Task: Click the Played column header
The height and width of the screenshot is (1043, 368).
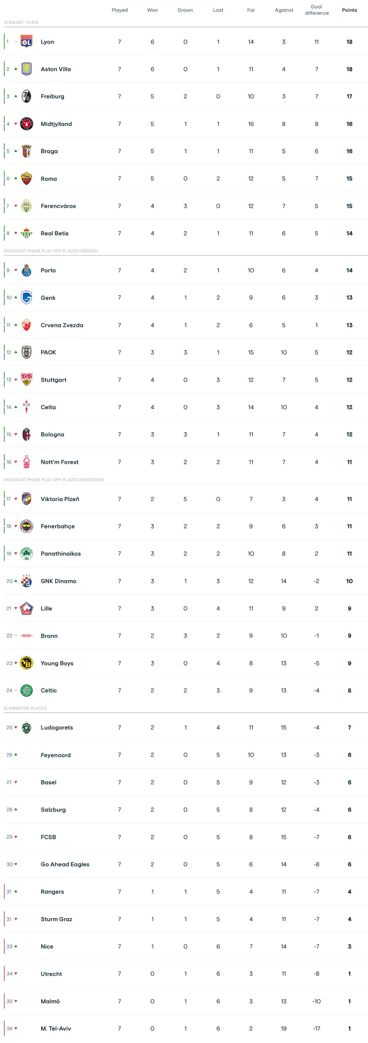Action: pyautogui.click(x=119, y=10)
